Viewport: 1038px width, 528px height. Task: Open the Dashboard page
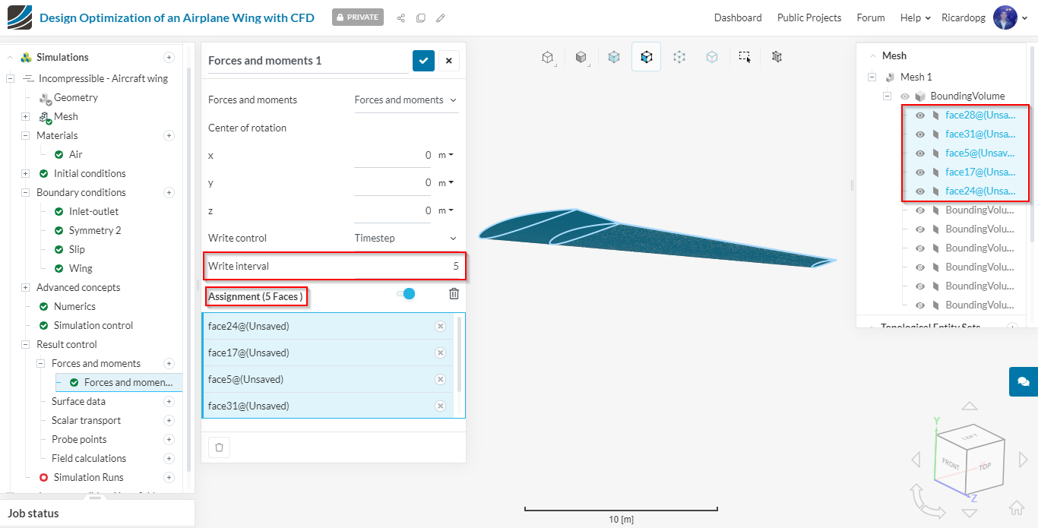point(738,17)
